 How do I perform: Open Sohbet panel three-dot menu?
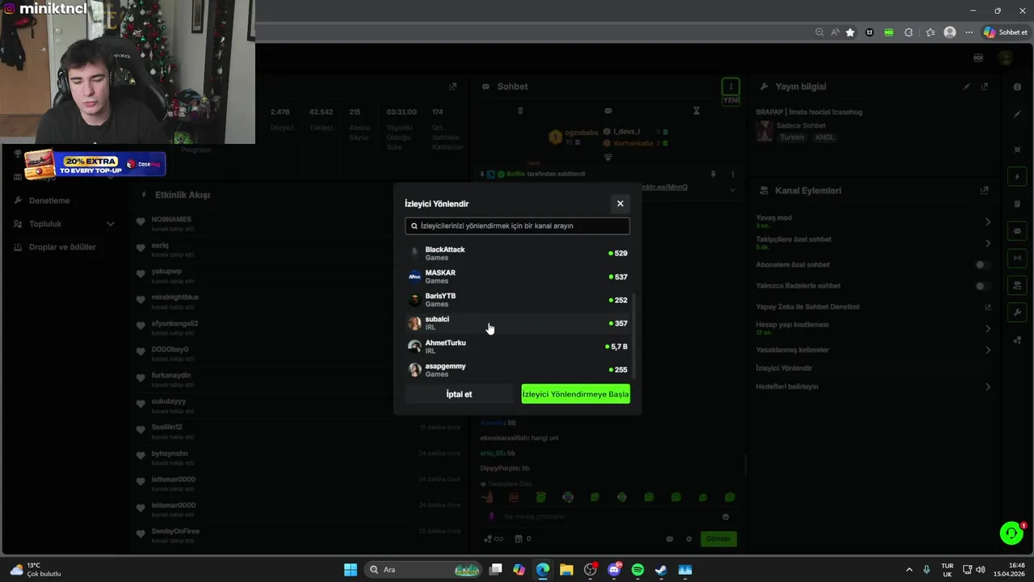(x=730, y=86)
